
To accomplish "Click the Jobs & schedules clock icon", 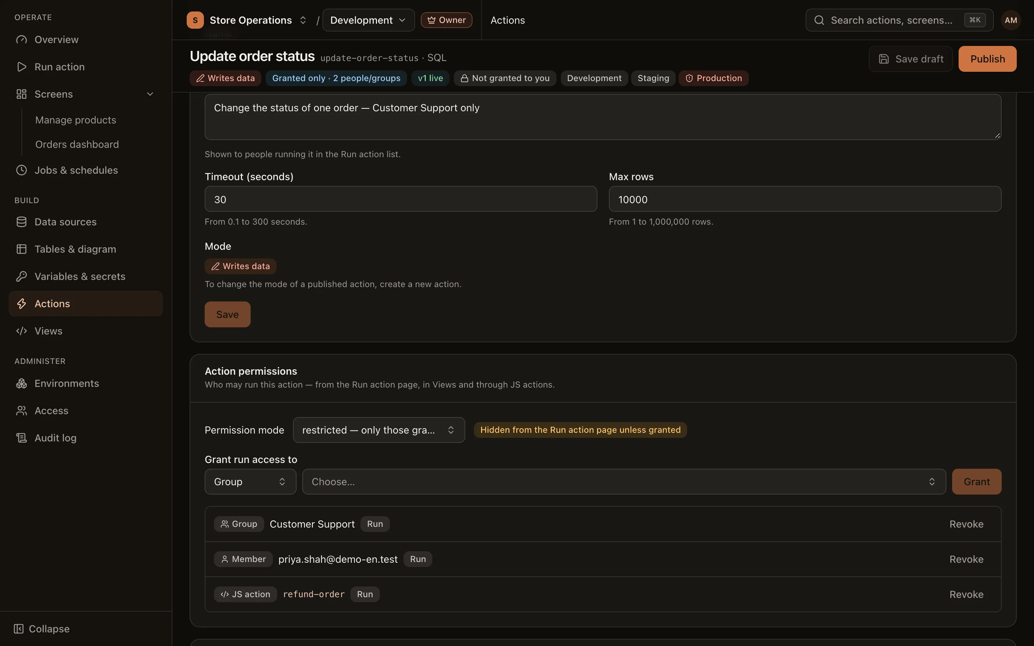I will coord(22,170).
